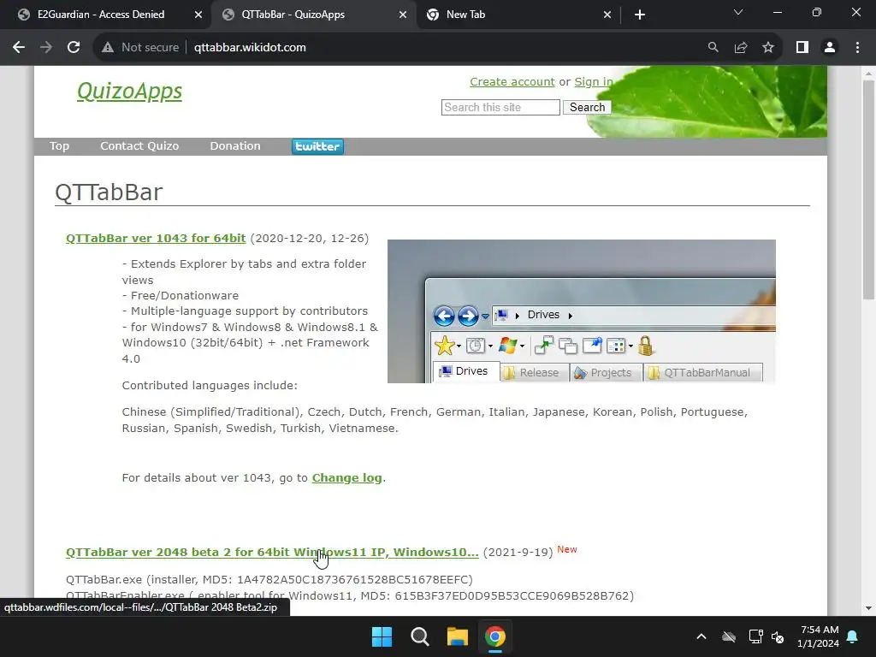Open the Windows Start menu

point(382,636)
